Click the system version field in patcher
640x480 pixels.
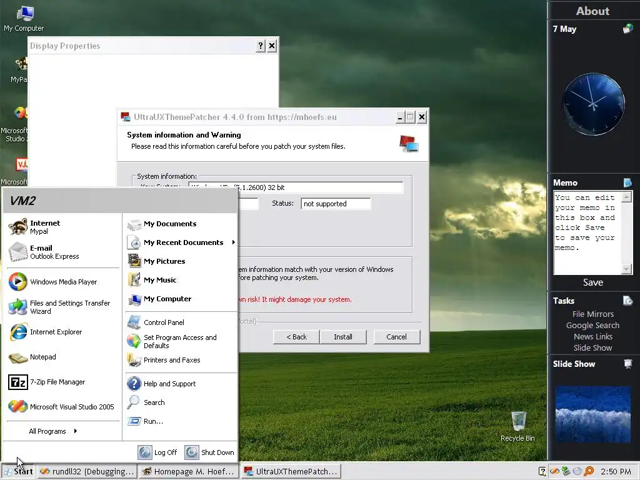[296, 187]
